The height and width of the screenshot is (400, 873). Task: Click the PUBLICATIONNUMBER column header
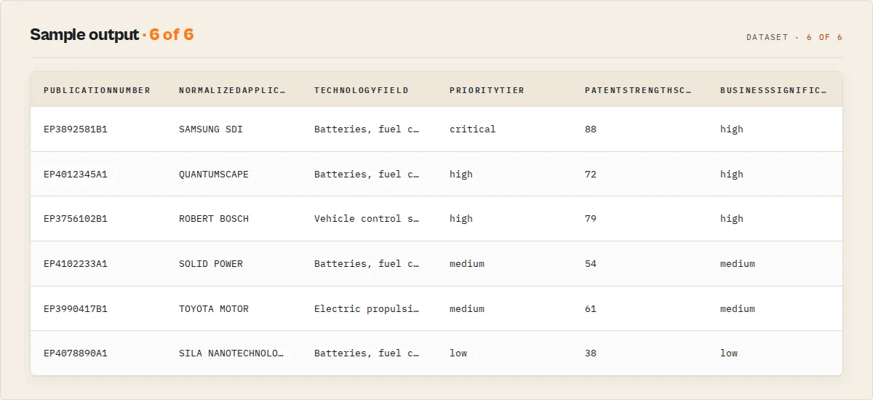97,91
